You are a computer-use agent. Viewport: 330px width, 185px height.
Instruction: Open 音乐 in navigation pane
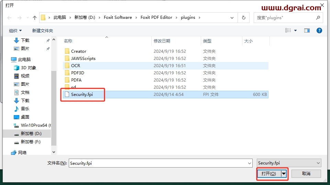coord(25,109)
